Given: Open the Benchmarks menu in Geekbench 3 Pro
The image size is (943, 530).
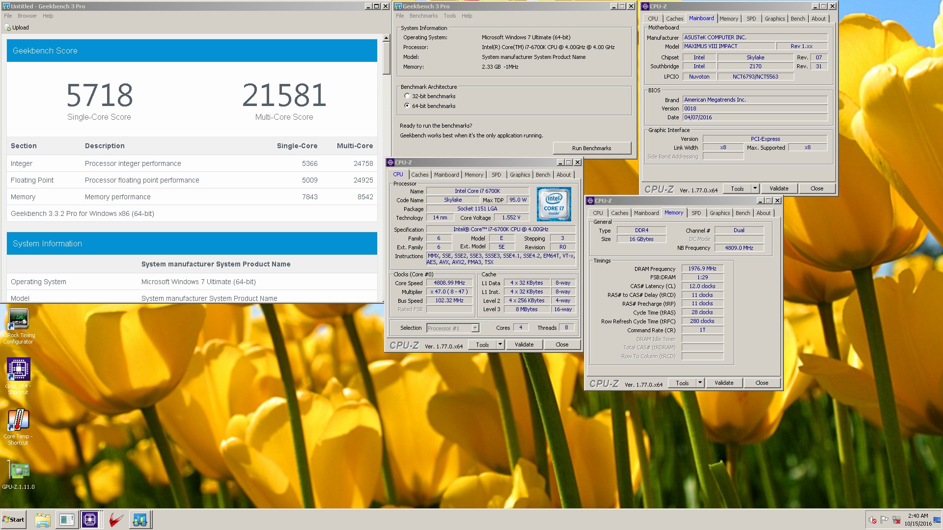Looking at the screenshot, I should pyautogui.click(x=423, y=16).
